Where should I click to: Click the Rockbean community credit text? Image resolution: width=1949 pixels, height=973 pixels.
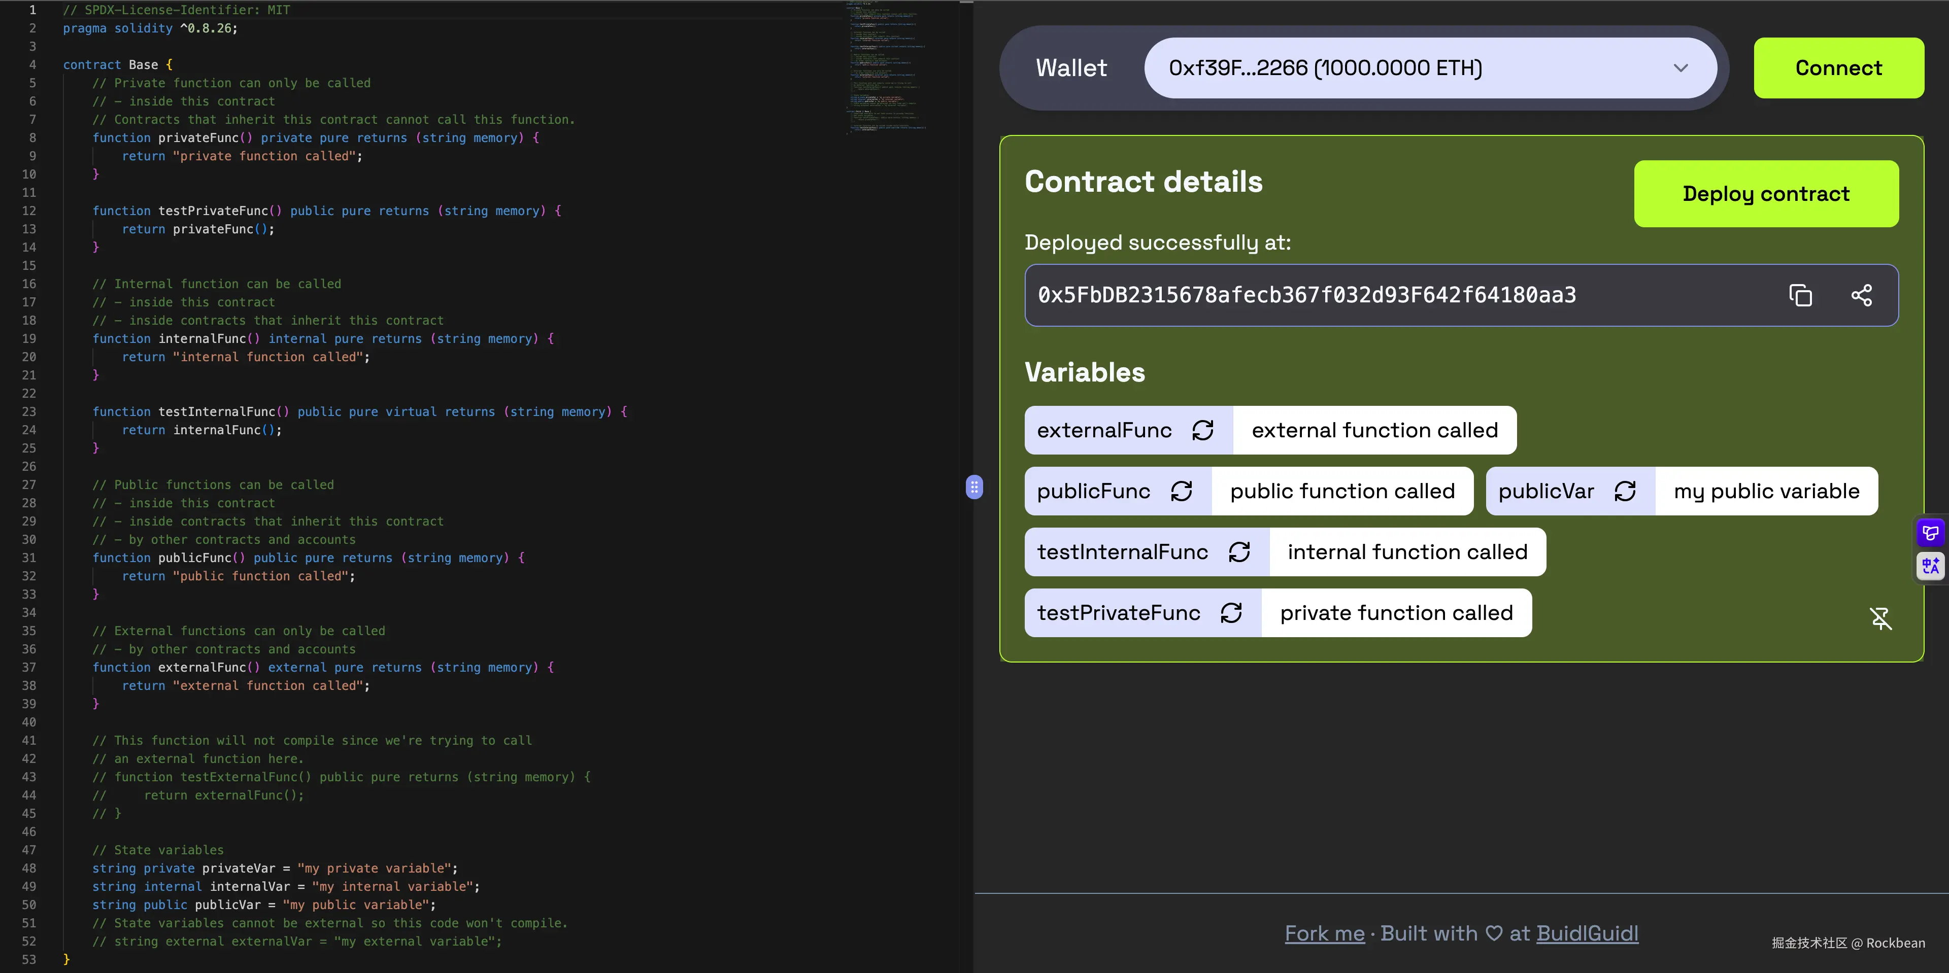[1846, 943]
